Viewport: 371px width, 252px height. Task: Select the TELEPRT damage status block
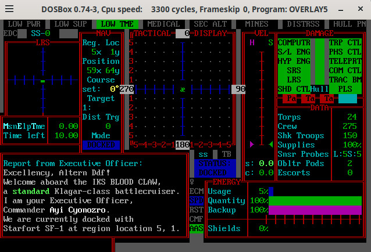345,61
